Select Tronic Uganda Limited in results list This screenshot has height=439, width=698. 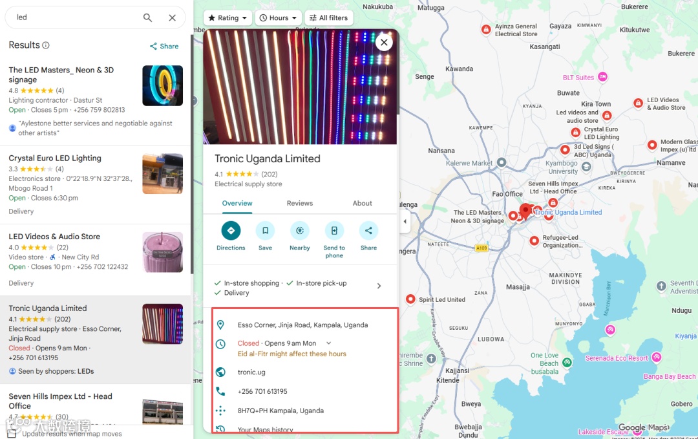[x=48, y=308]
